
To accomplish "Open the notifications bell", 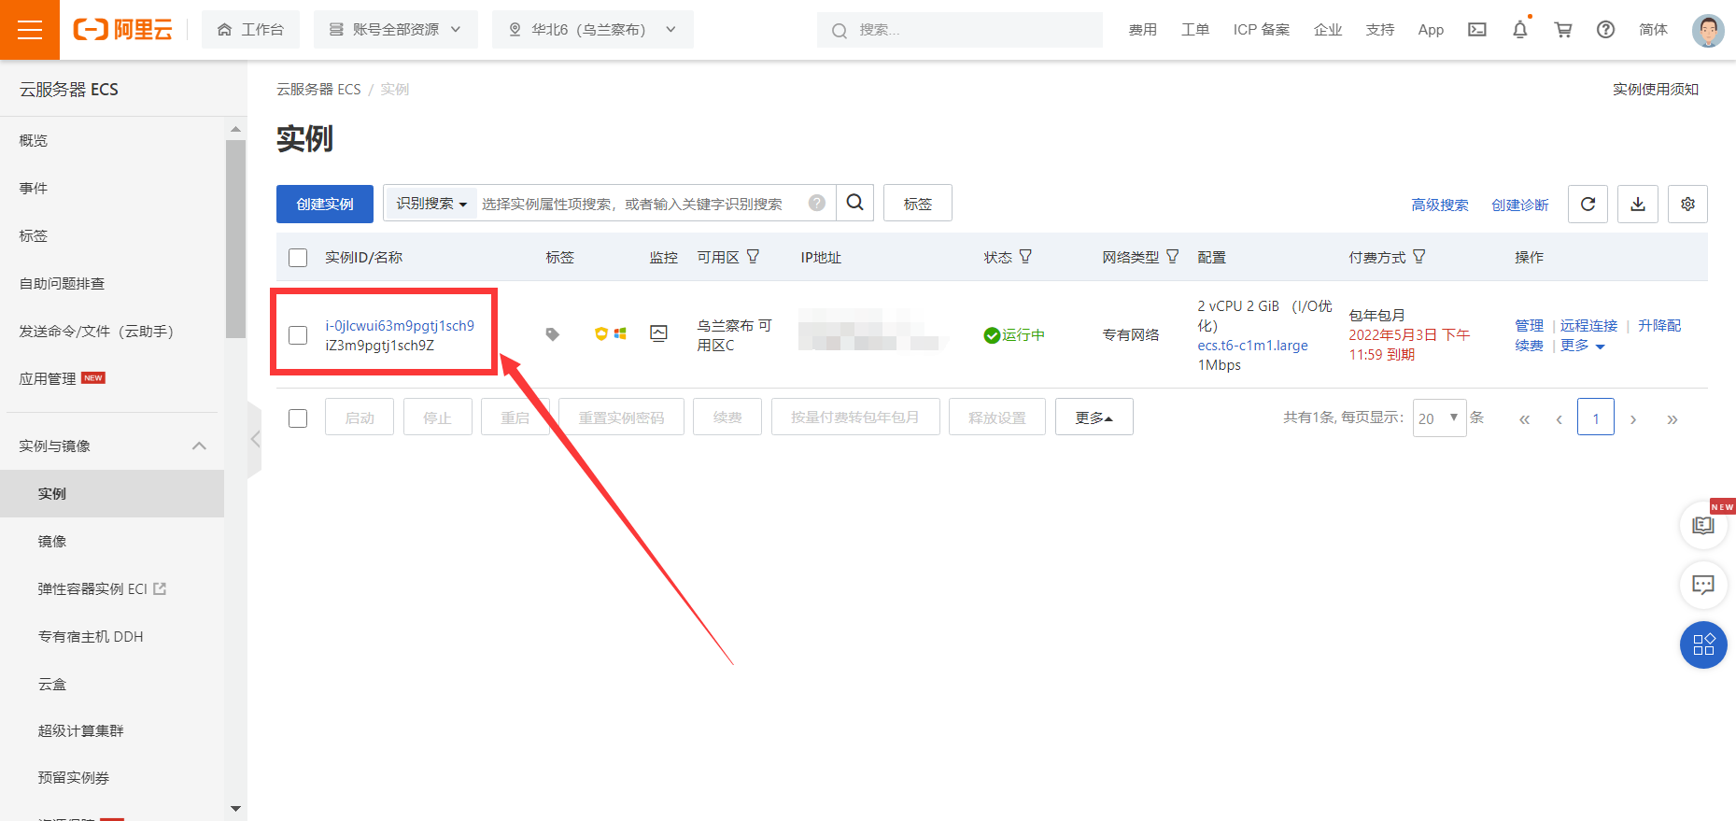I will tap(1520, 30).
